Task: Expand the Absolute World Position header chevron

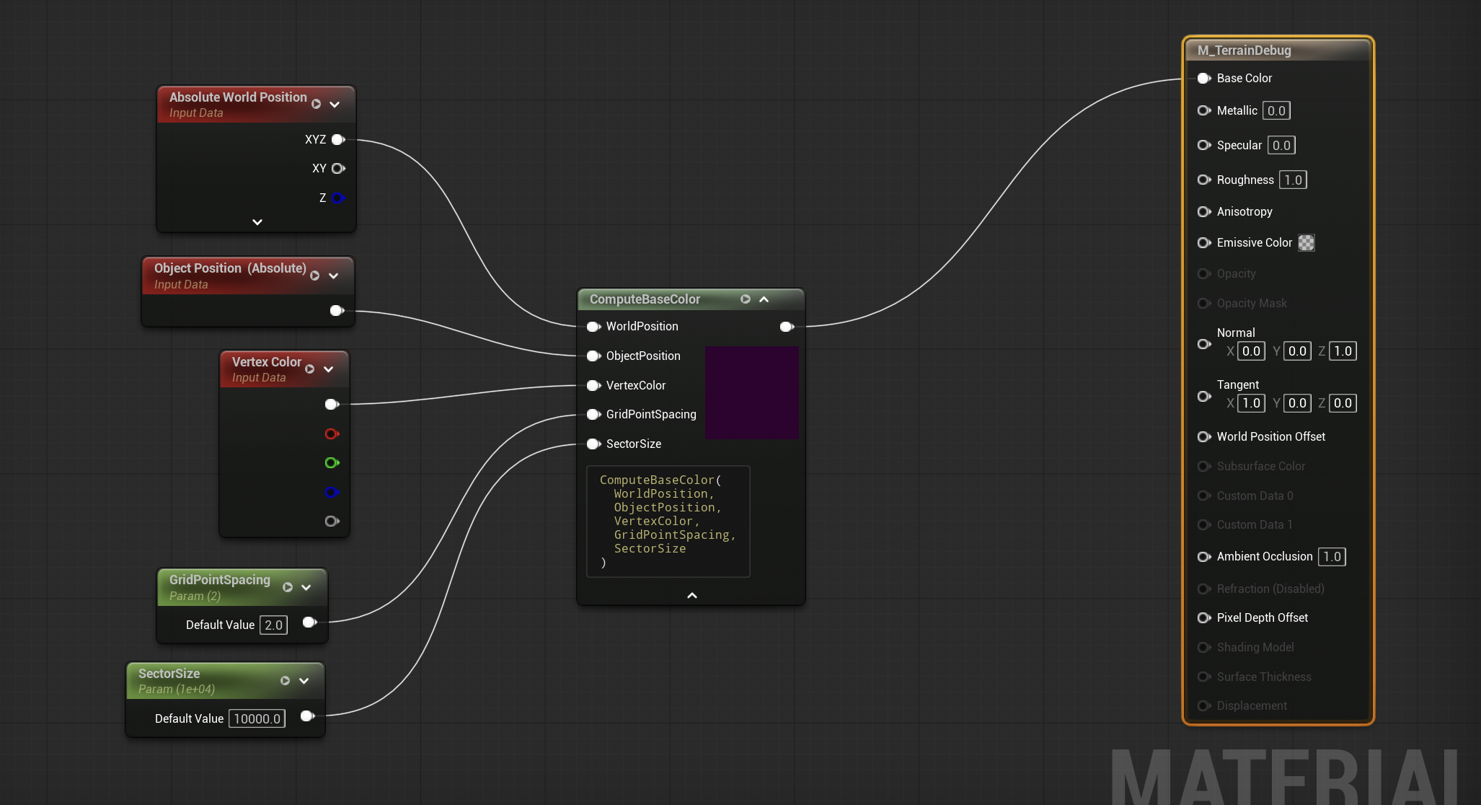Action: (x=335, y=105)
